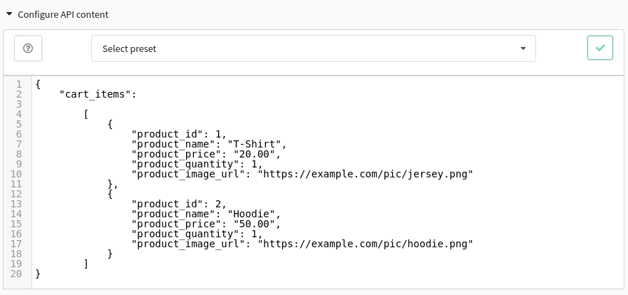
Task: Click line number 1 in the gutter
Action: [x=19, y=85]
